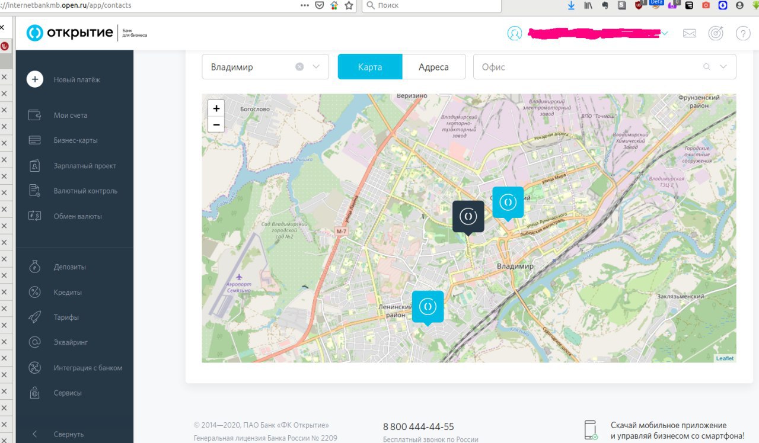Expand the Офис dropdown chevron
Image resolution: width=759 pixels, height=443 pixels.
click(723, 67)
